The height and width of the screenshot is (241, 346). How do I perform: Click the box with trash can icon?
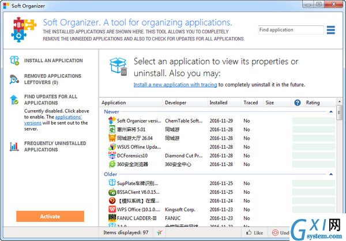(118, 66)
